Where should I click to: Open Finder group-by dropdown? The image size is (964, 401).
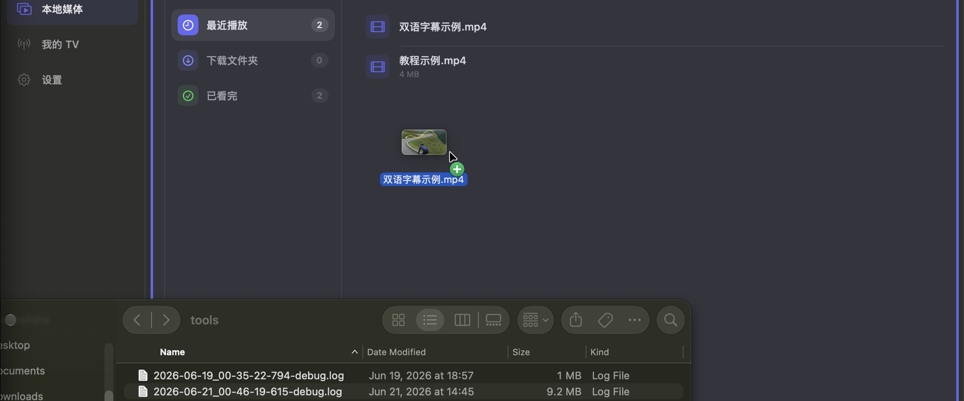[x=536, y=320]
